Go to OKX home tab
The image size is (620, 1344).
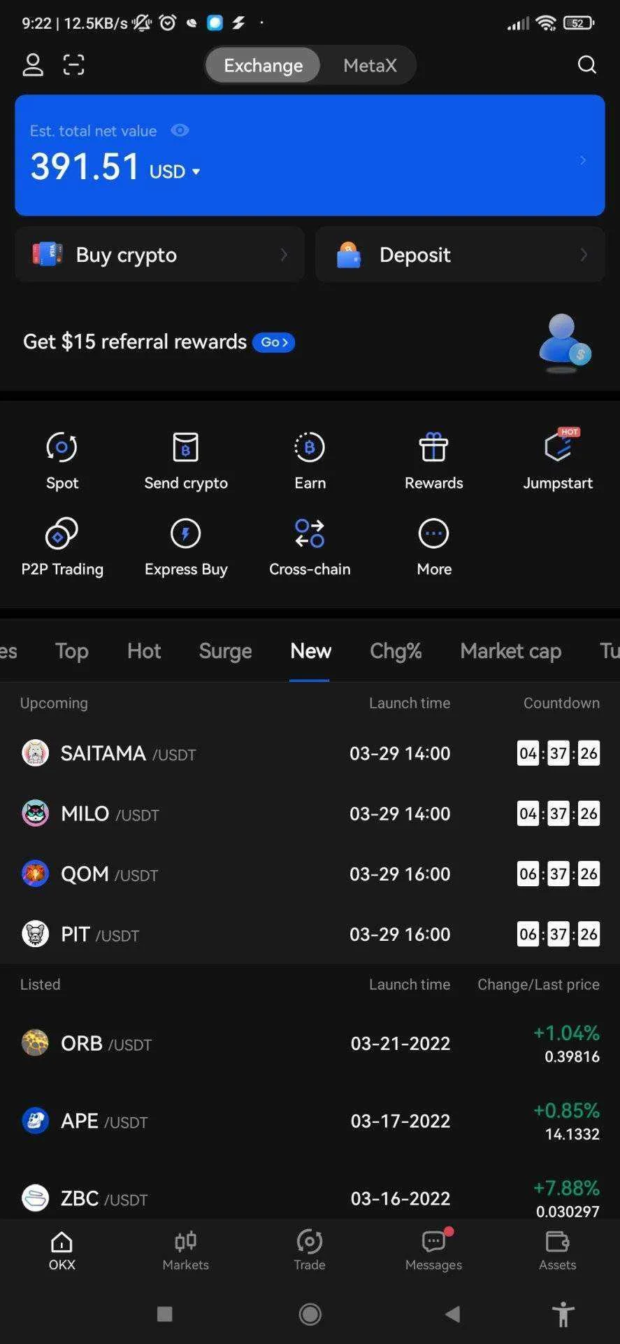pos(62,1251)
